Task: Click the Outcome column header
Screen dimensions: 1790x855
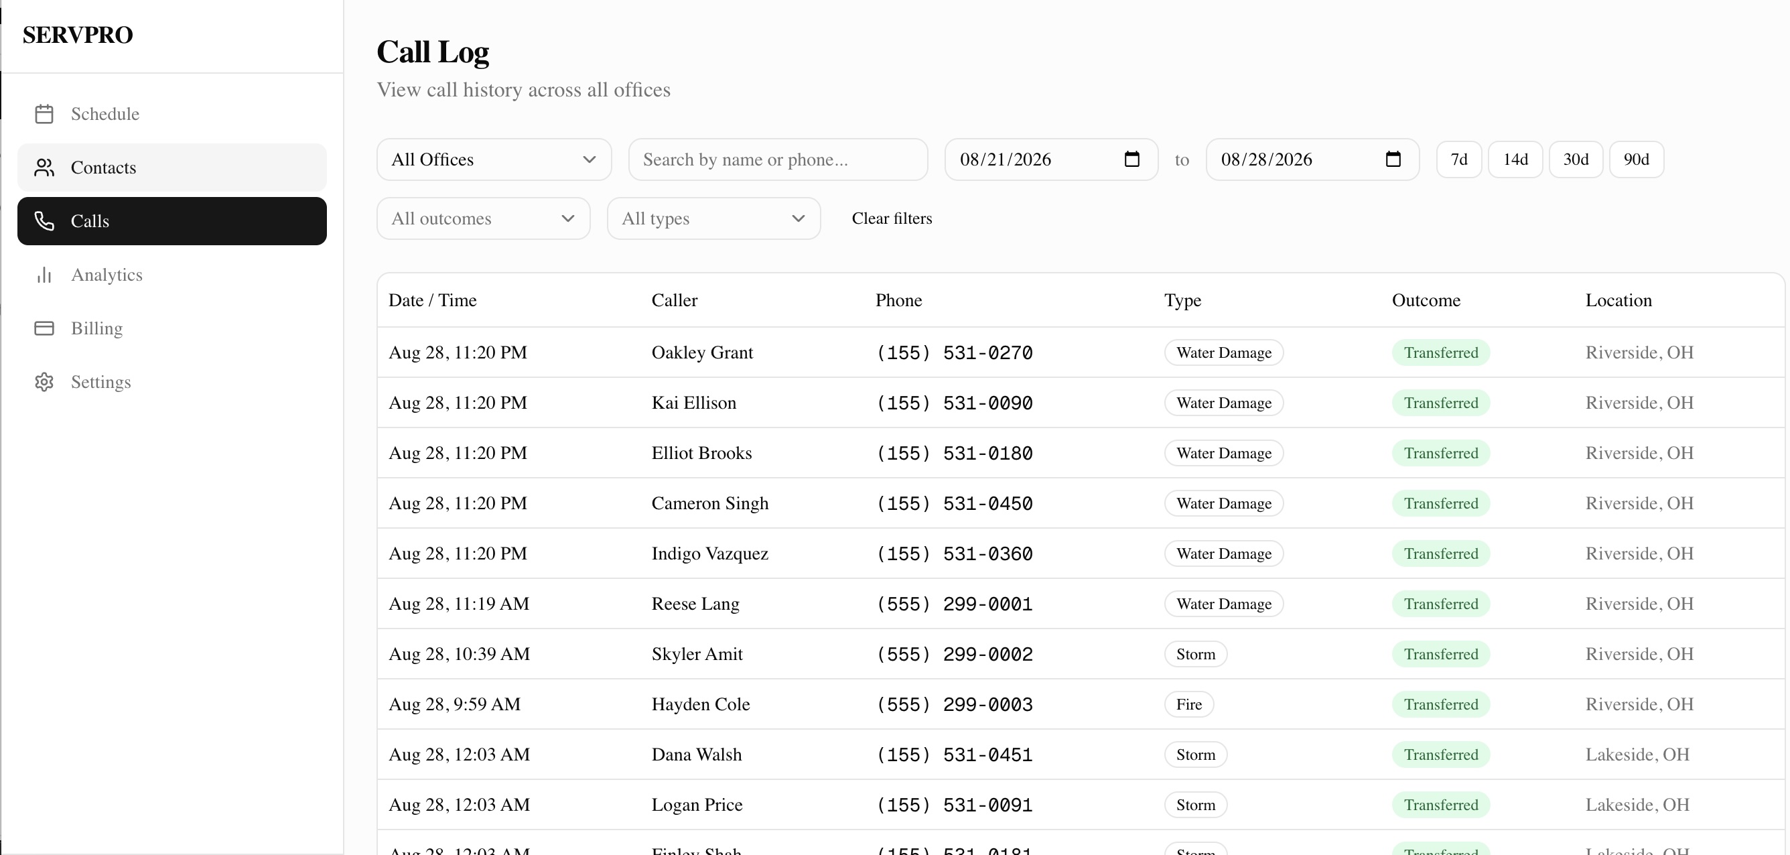Action: click(x=1426, y=300)
